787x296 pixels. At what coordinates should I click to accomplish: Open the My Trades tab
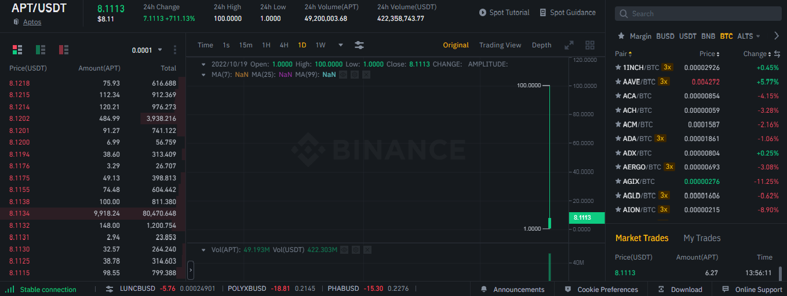click(702, 238)
